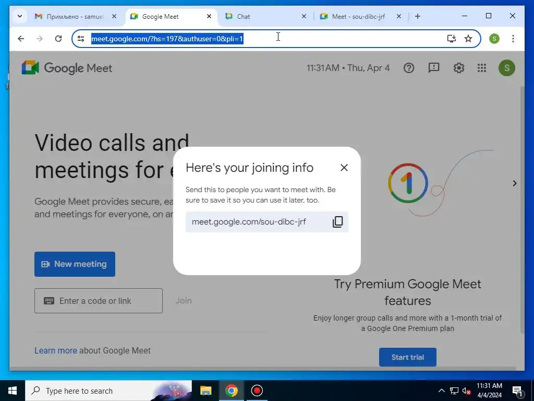Open the report a problem feedback icon
The image size is (534, 401).
pyautogui.click(x=433, y=68)
